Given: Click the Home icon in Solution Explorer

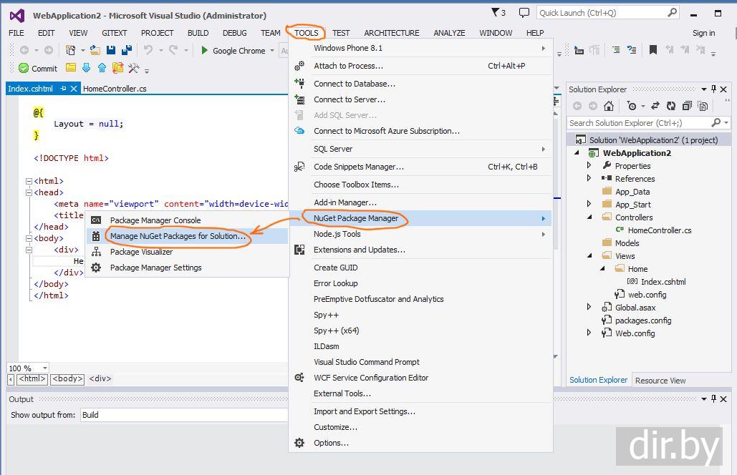Looking at the screenshot, I should coord(608,106).
